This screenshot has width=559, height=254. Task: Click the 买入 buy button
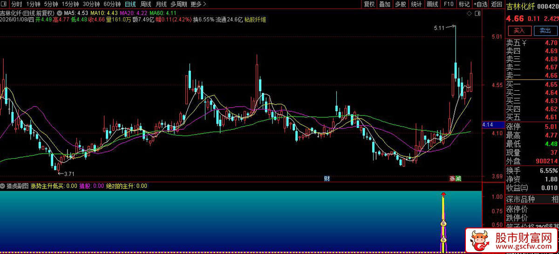coord(519,30)
